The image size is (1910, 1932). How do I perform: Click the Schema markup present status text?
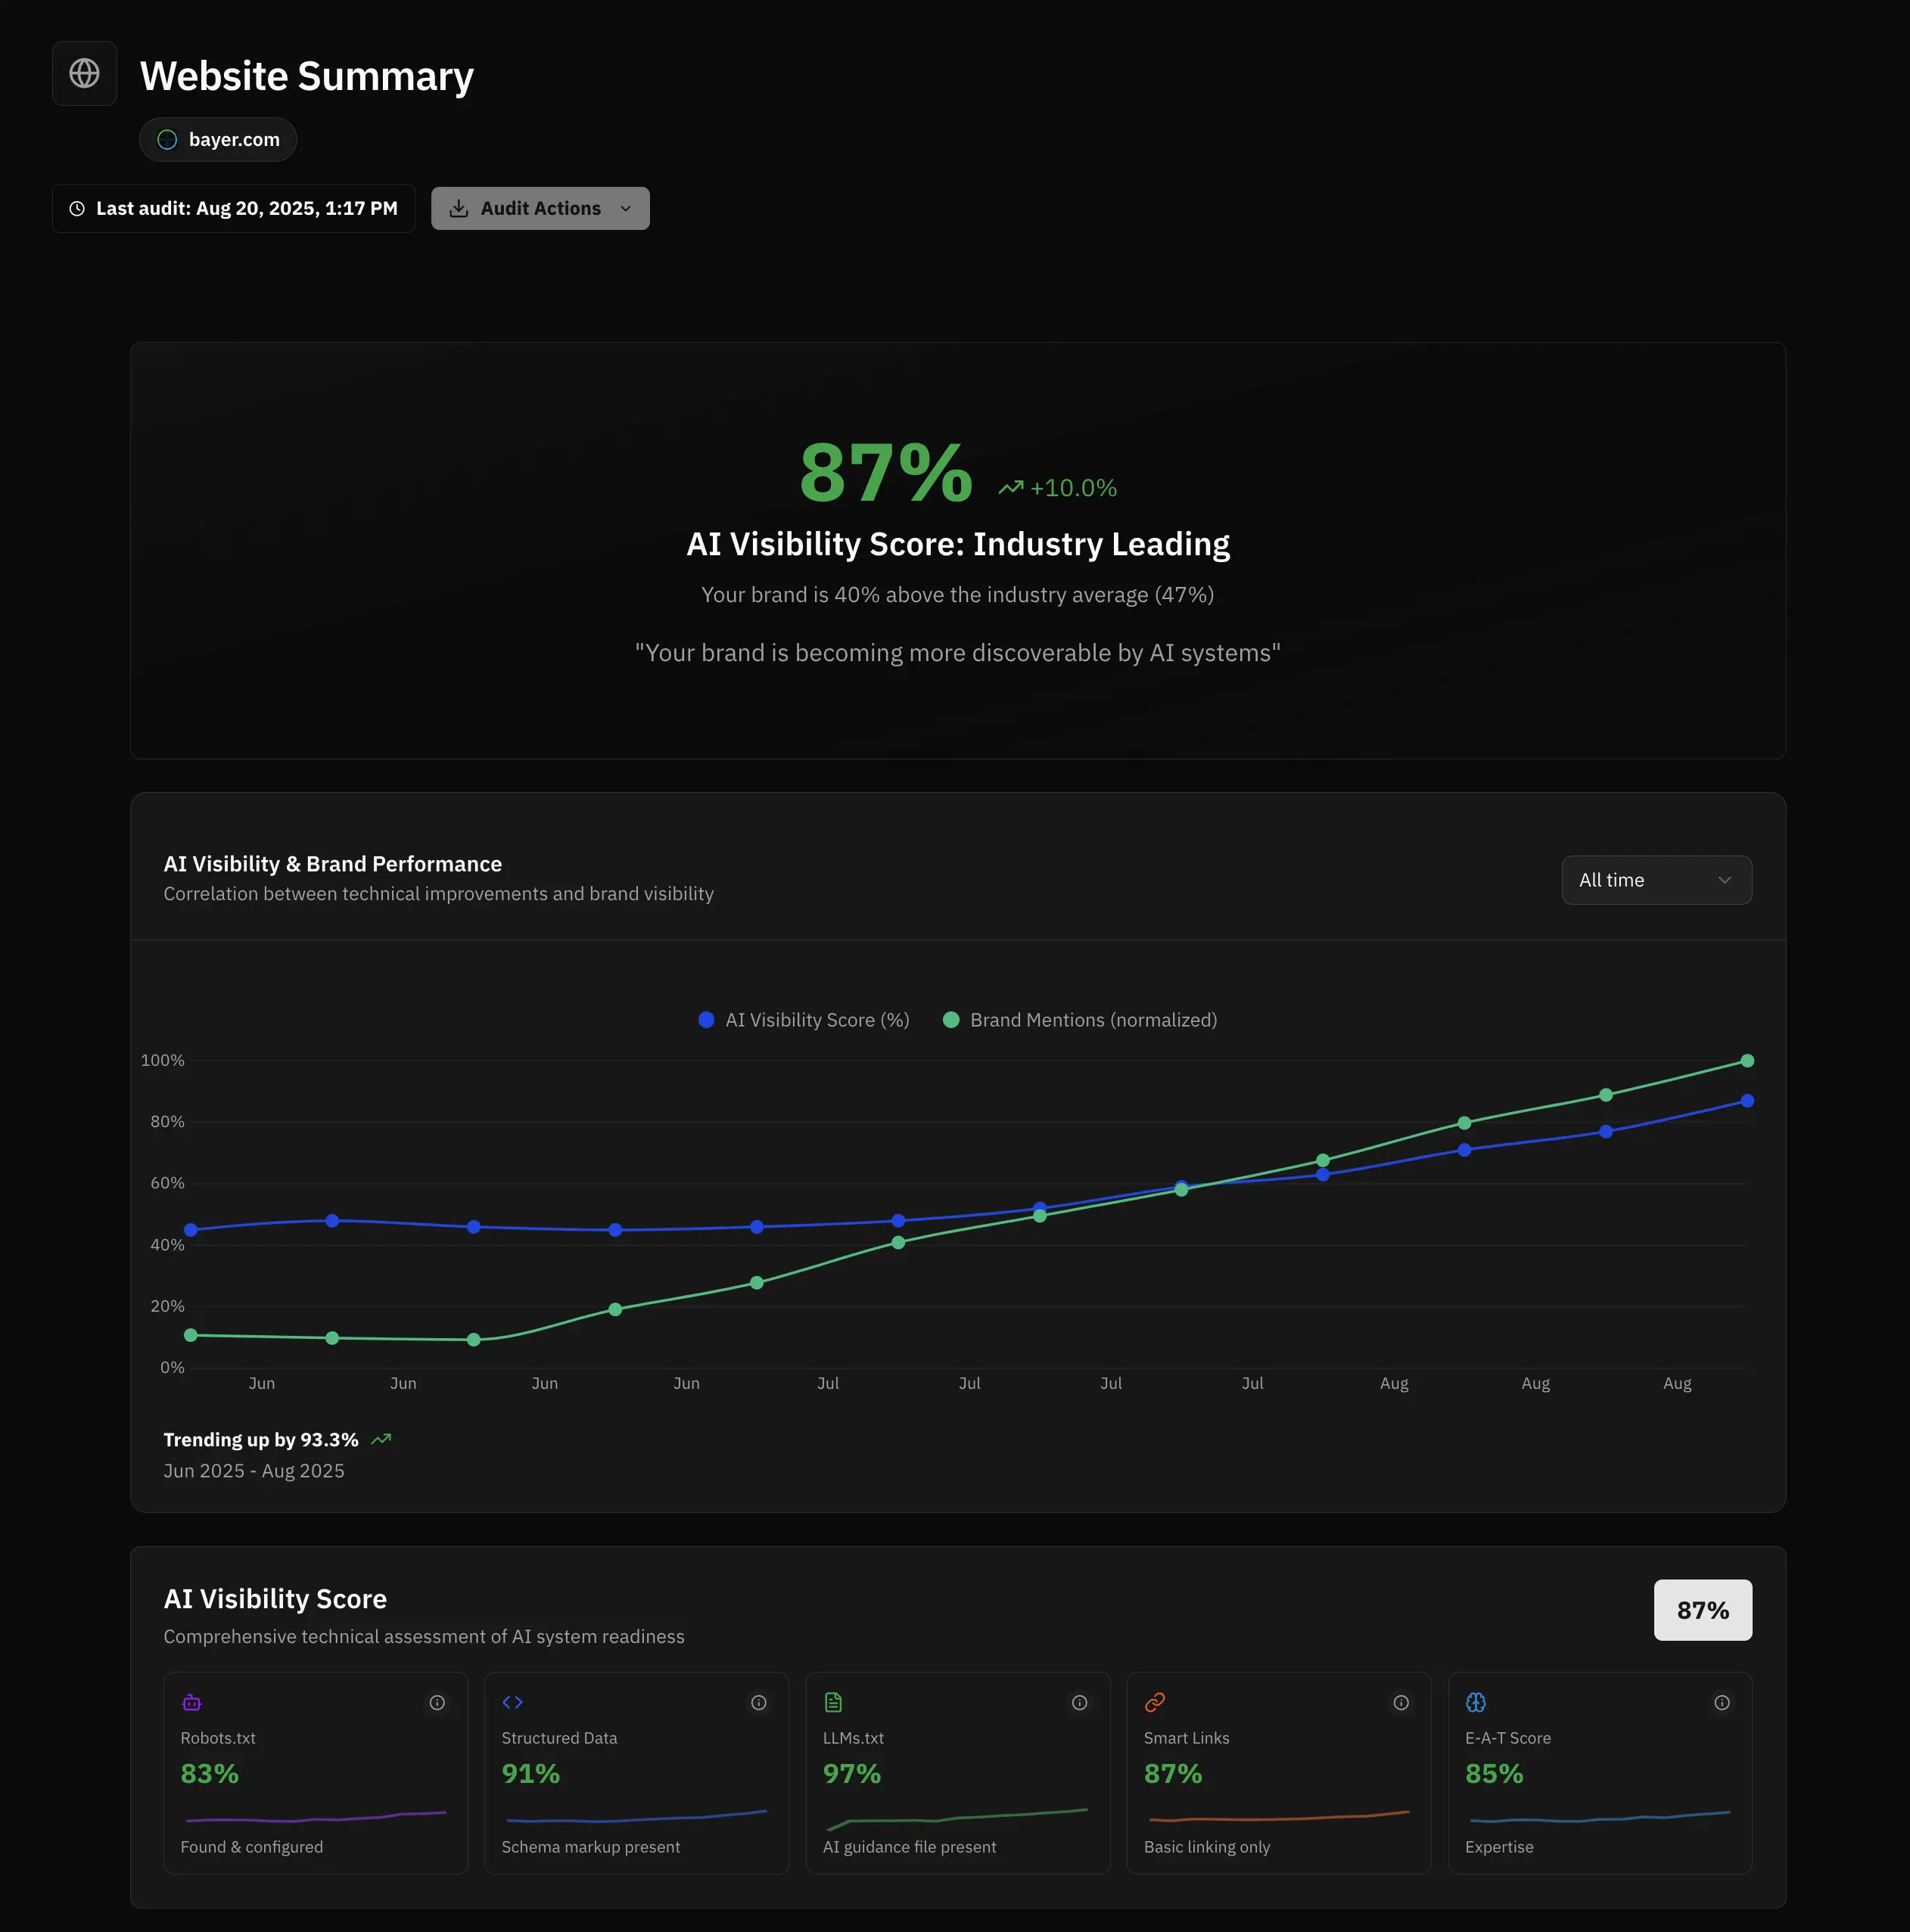(x=590, y=1847)
